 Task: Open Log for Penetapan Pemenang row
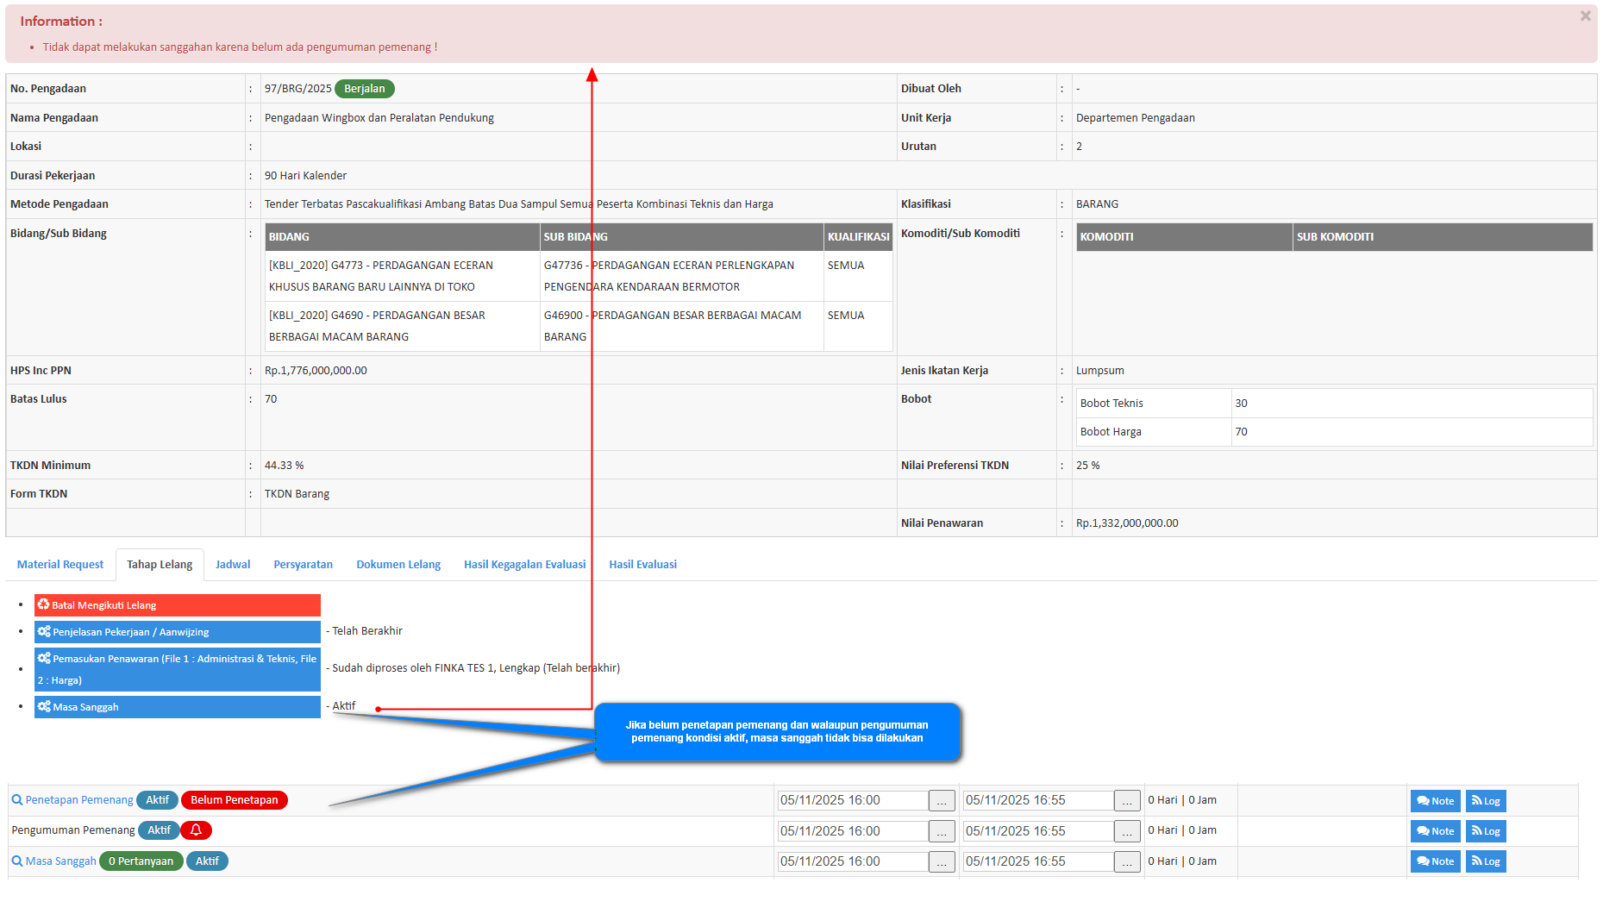click(x=1486, y=801)
